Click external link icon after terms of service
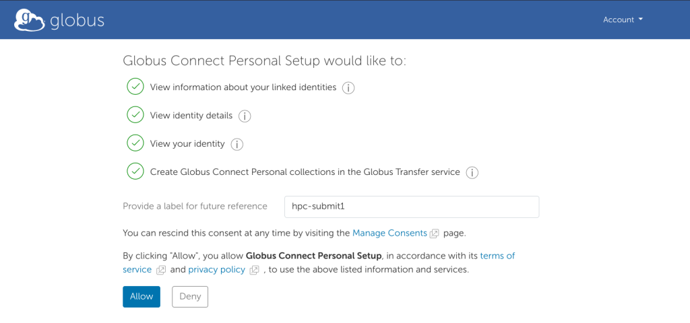The height and width of the screenshot is (323, 690). (x=161, y=270)
